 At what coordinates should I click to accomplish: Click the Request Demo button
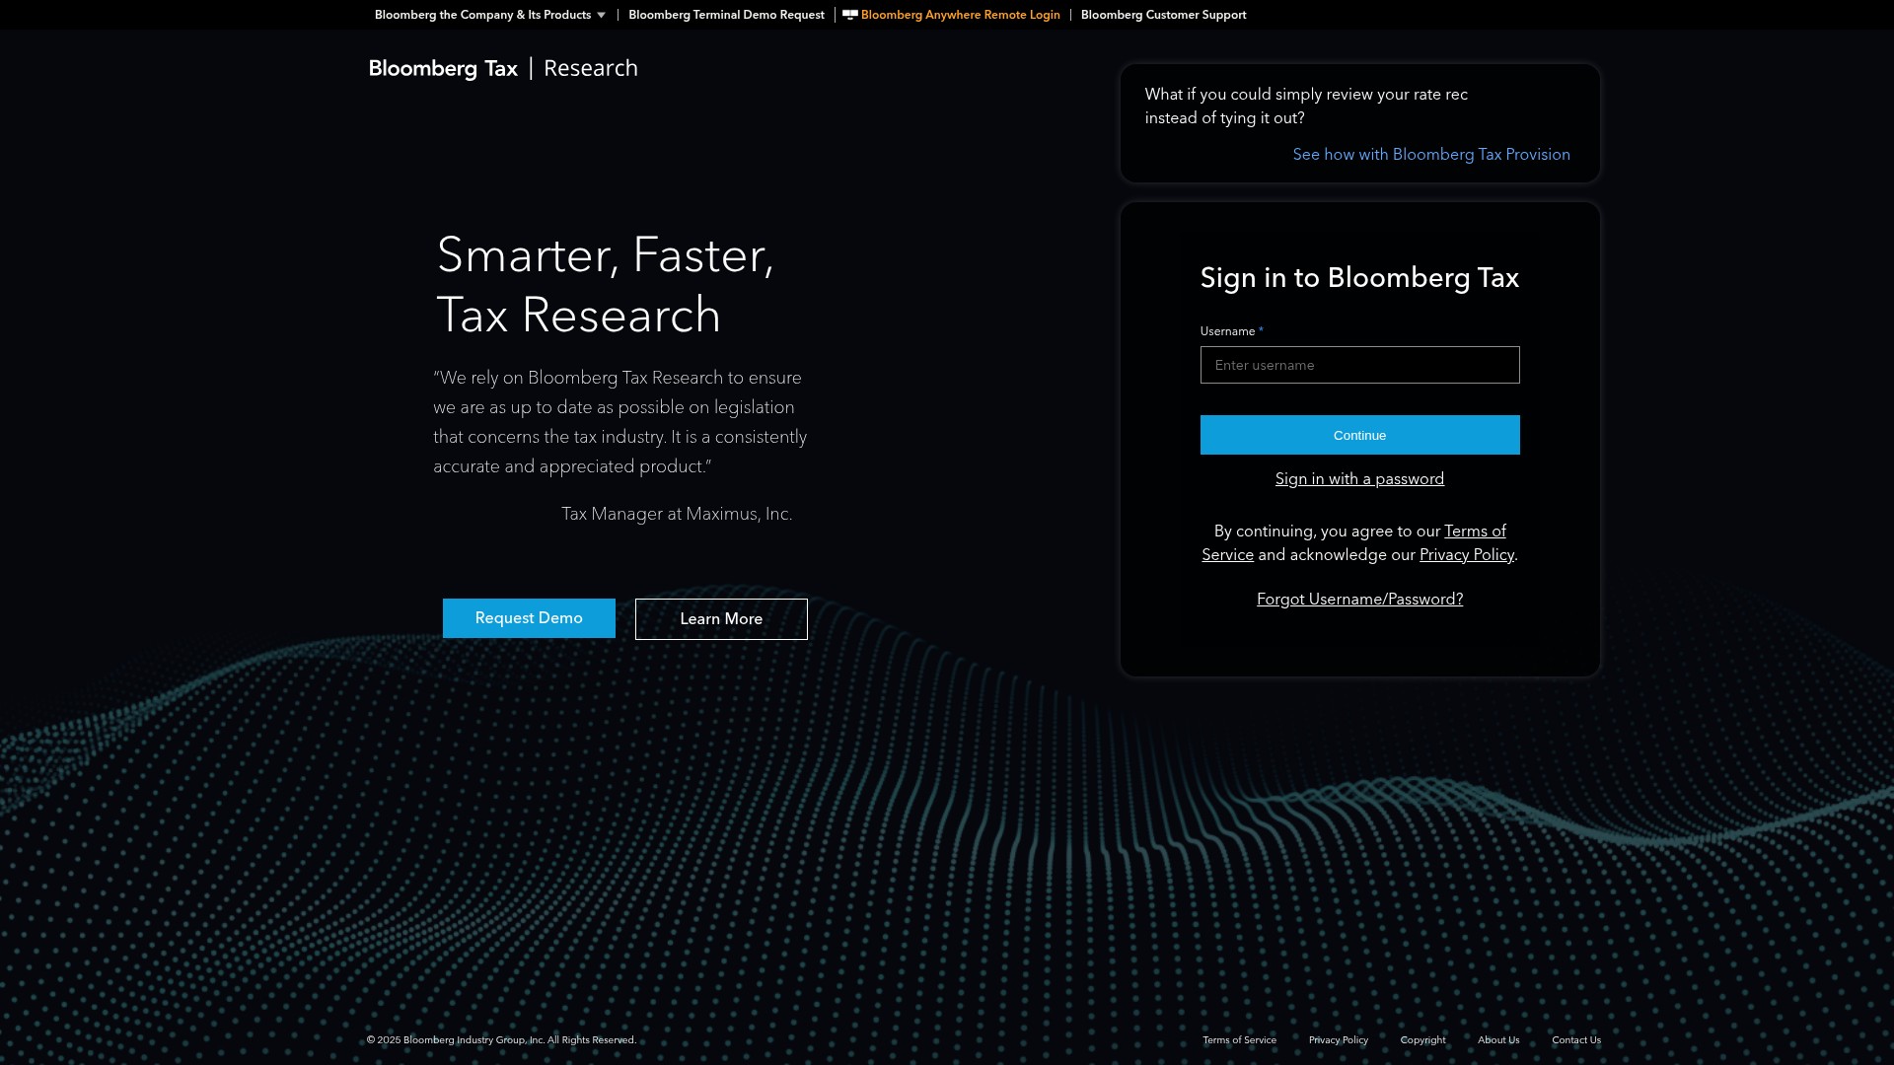point(529,618)
